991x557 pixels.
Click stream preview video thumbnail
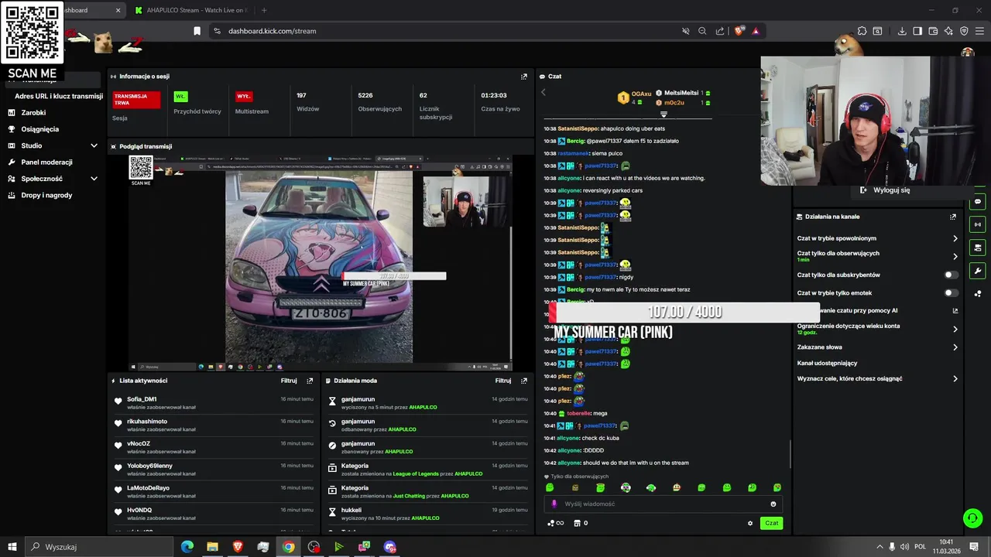(321, 263)
